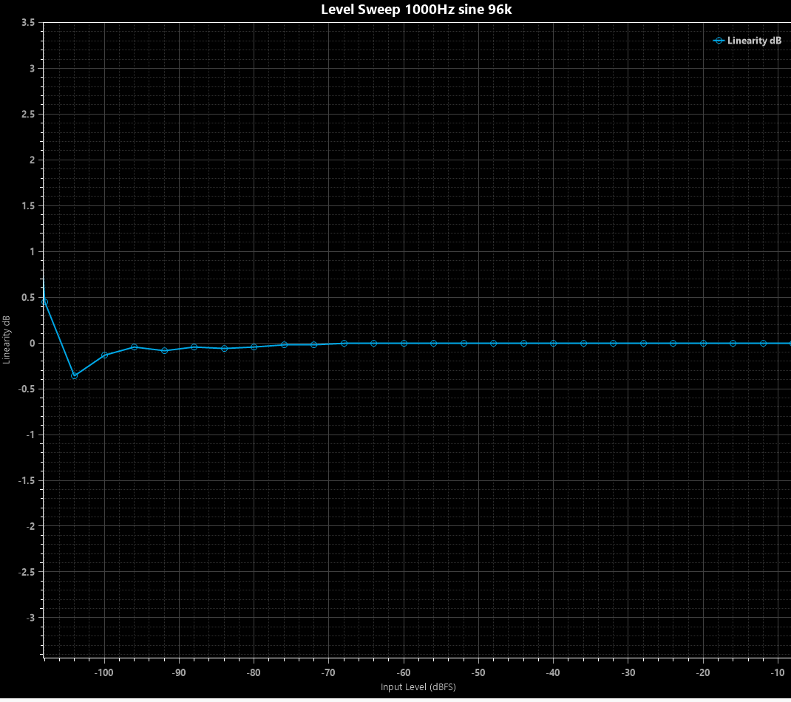Click the y-axis tick label -1.5

coord(27,480)
